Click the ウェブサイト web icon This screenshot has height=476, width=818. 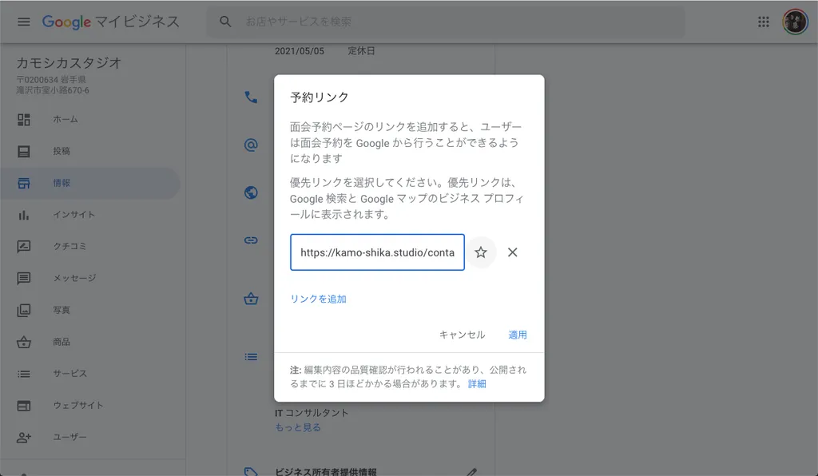pos(23,406)
